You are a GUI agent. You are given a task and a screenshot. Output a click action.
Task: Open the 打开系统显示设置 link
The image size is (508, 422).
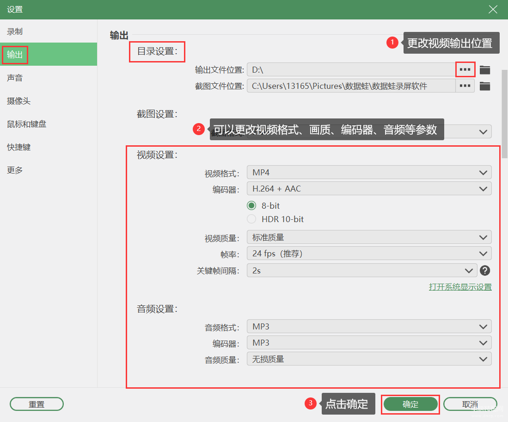(x=460, y=287)
